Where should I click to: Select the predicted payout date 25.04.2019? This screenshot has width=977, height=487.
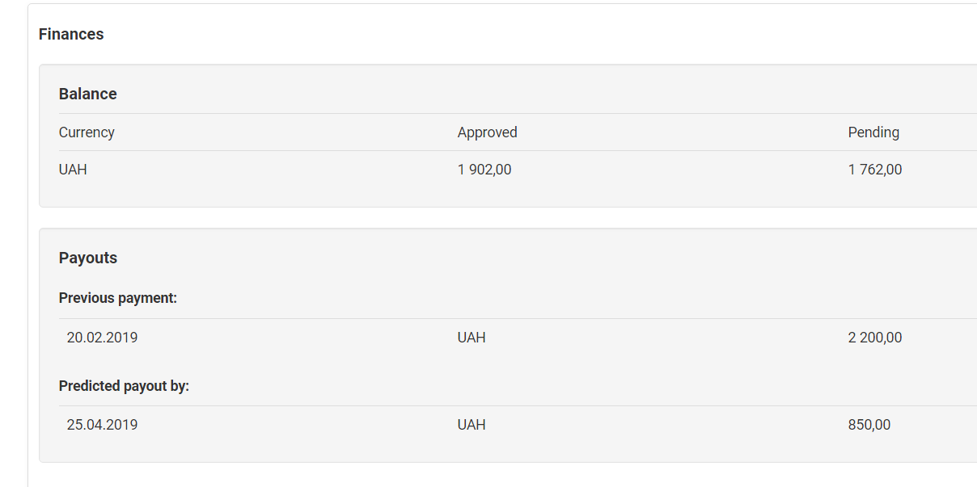[x=102, y=425]
